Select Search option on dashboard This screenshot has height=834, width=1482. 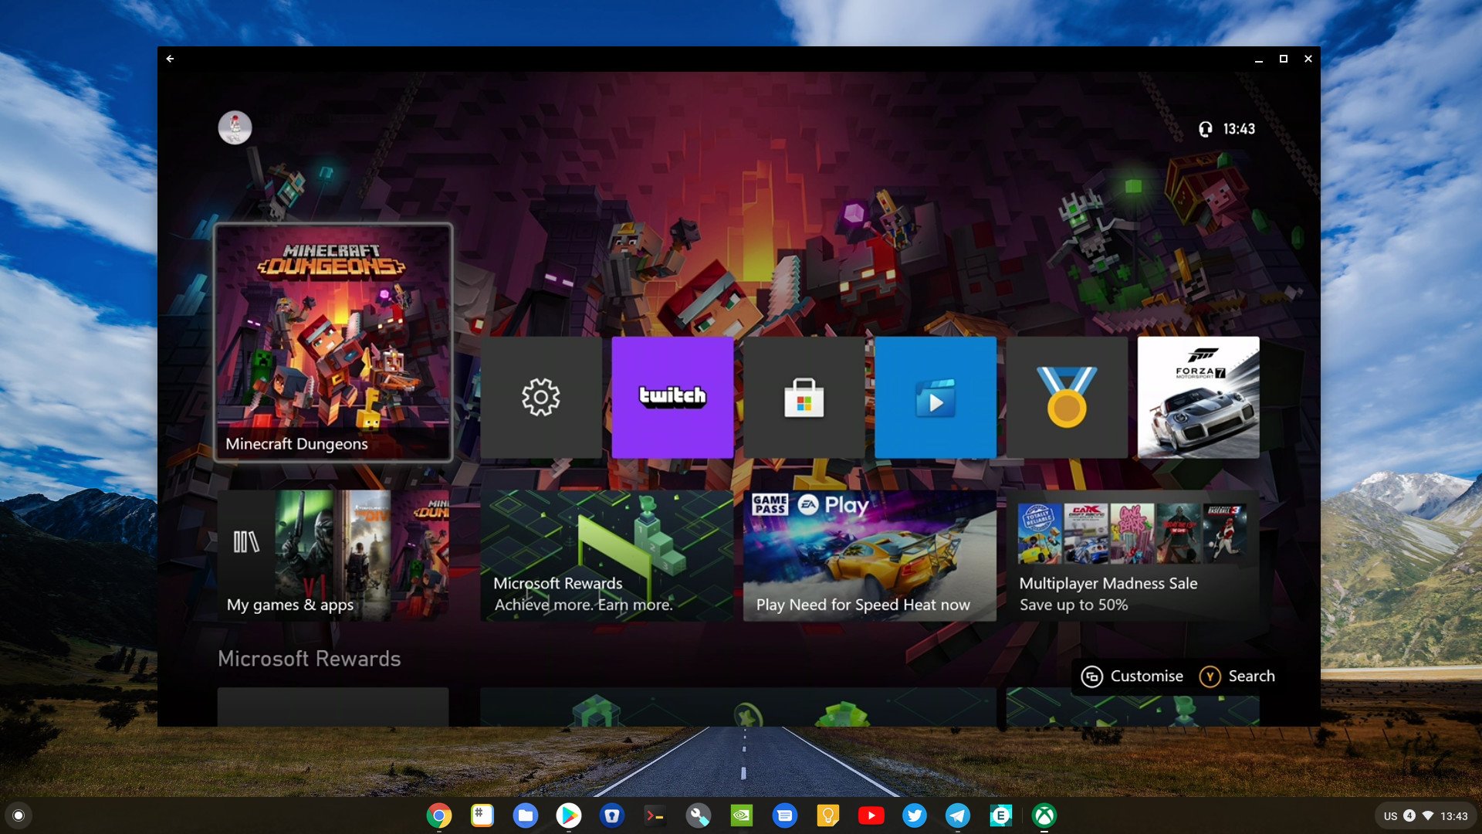1239,675
